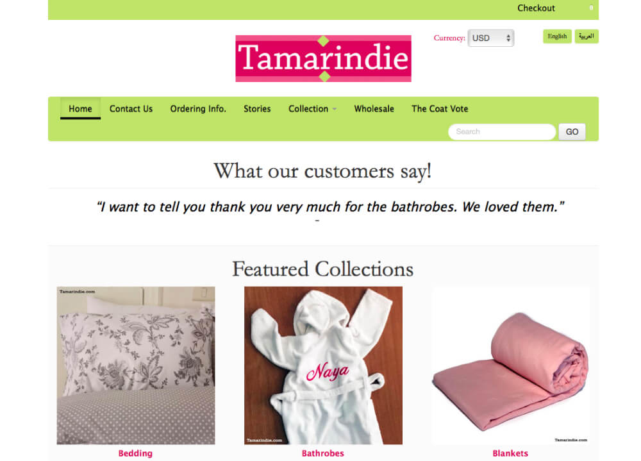Open the Contact Us page

[131, 109]
